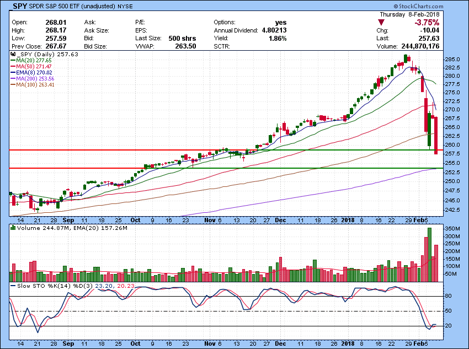Select the total Volume value 244,870,176
Viewport: 469px width, 349px height.
tap(420, 46)
